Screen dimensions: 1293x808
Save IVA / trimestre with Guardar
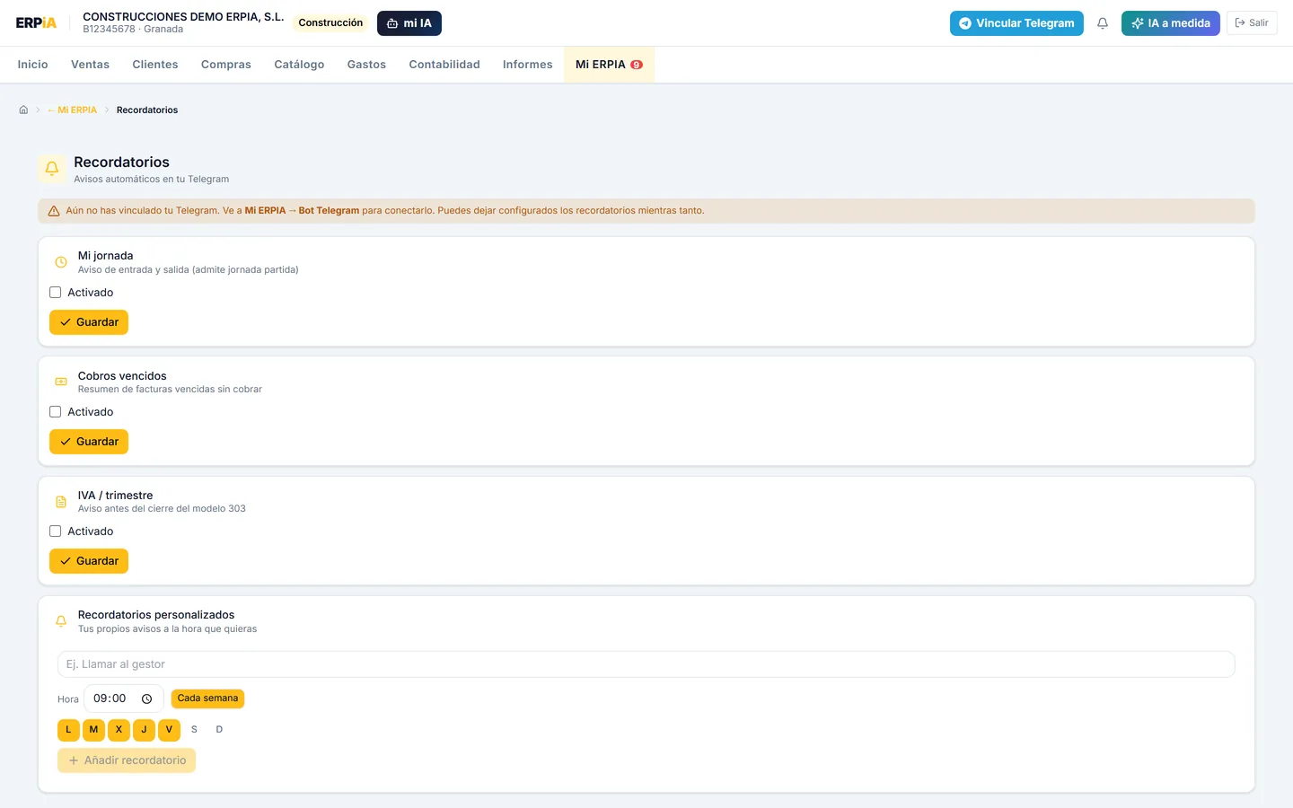89,561
